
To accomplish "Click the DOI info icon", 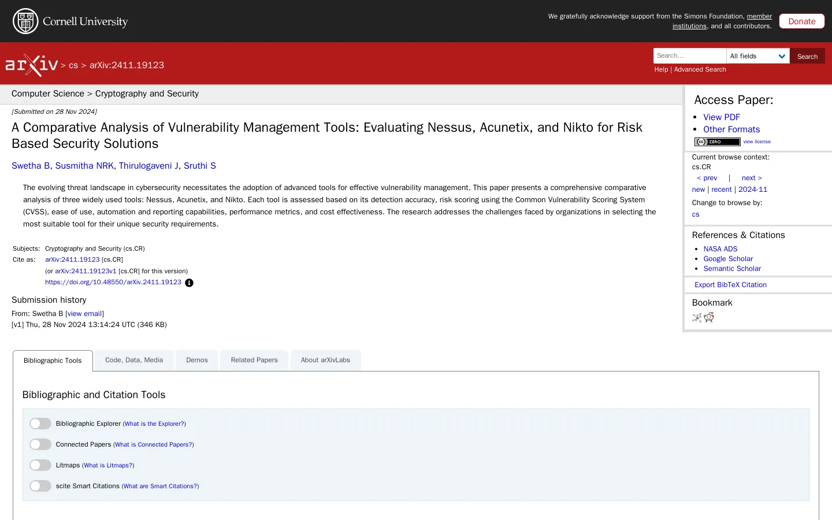I will (x=189, y=283).
